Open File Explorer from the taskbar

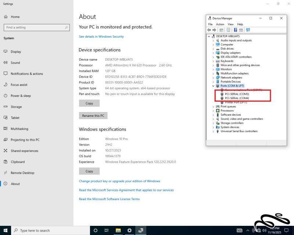(118, 230)
